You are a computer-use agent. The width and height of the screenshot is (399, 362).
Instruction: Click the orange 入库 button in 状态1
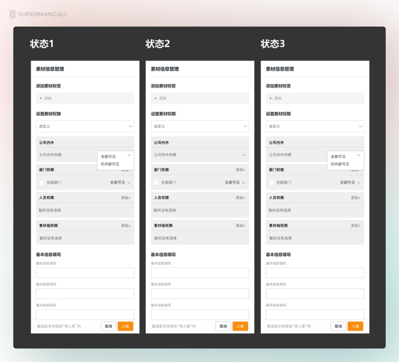click(x=126, y=326)
